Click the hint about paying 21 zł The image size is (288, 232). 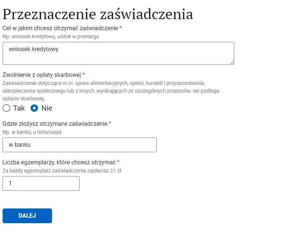pos(62,171)
